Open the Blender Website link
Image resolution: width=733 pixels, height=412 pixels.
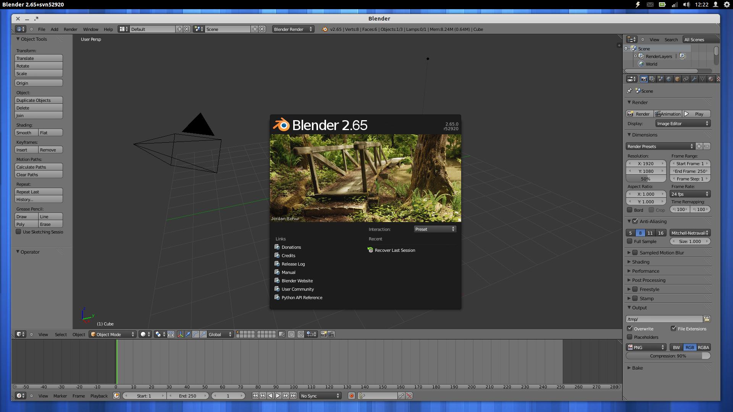pyautogui.click(x=297, y=280)
